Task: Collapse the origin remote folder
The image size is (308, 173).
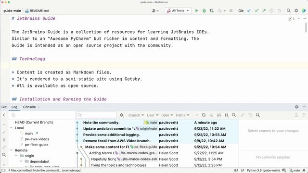Action: click(x=16, y=156)
